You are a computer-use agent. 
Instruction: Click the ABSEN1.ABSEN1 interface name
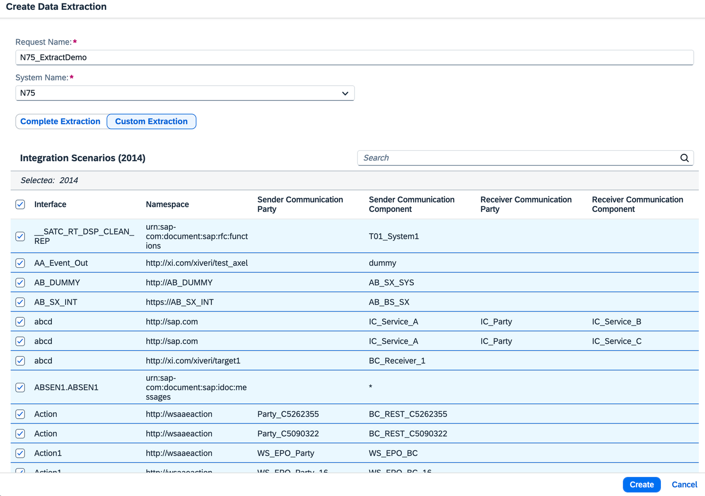67,387
